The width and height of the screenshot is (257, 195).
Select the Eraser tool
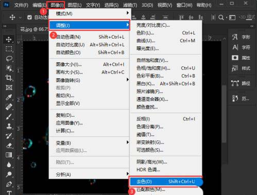(9, 146)
